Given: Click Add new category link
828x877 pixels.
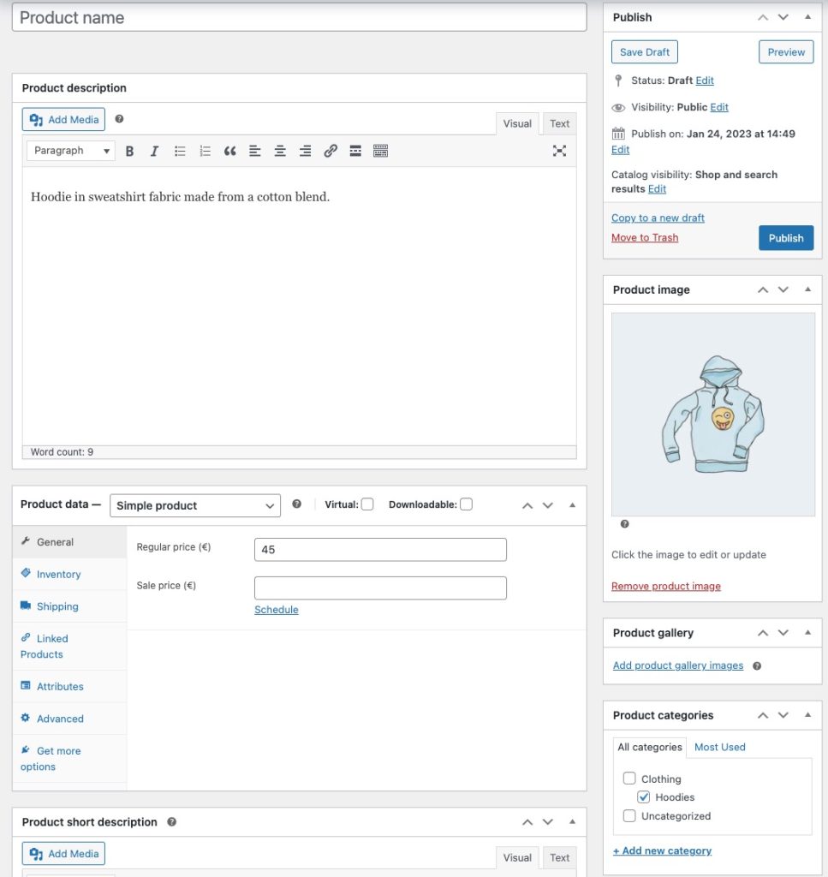Looking at the screenshot, I should [662, 850].
